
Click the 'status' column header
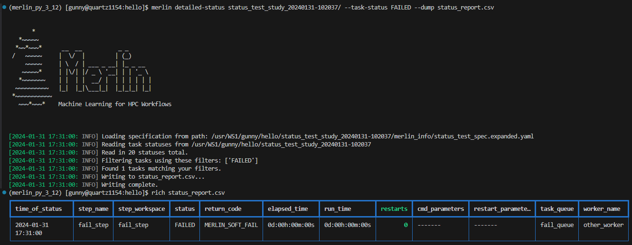pyautogui.click(x=185, y=209)
